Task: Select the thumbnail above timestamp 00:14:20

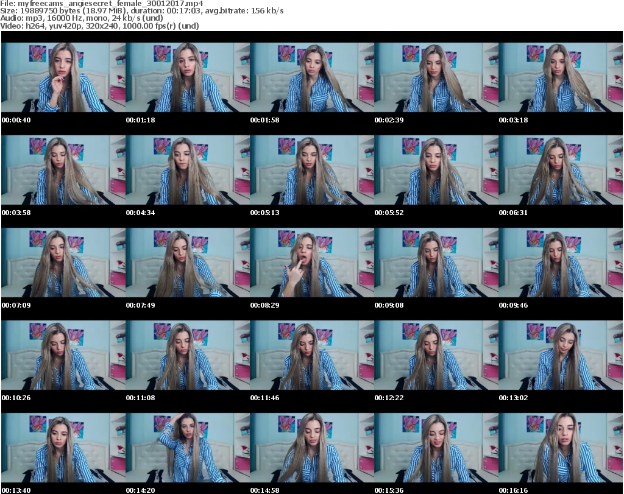Action: [x=188, y=448]
